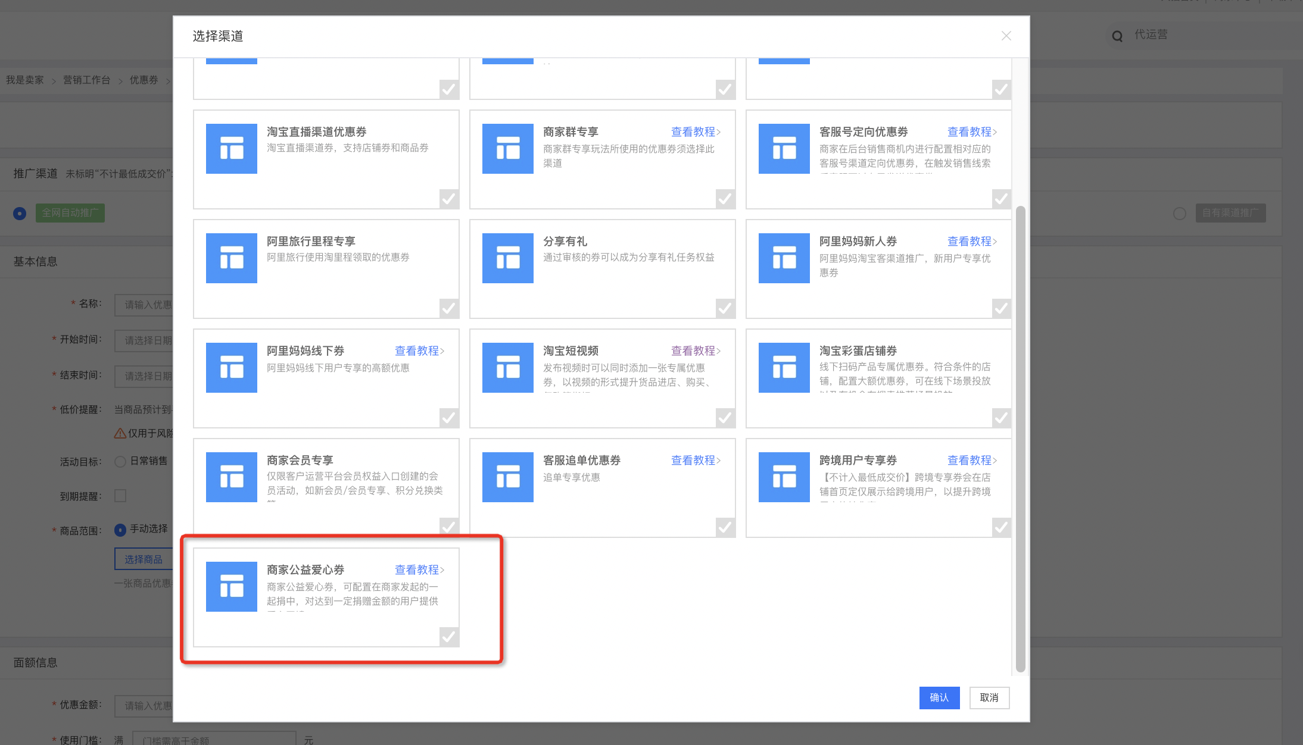Click the 选择商品 button
Image resolution: width=1303 pixels, height=745 pixels.
pos(144,559)
